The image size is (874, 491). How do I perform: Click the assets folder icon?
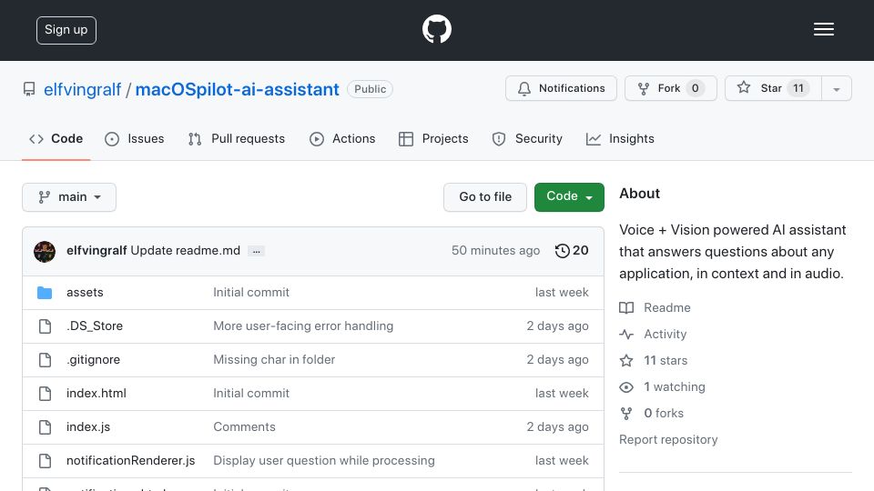pyautogui.click(x=45, y=292)
